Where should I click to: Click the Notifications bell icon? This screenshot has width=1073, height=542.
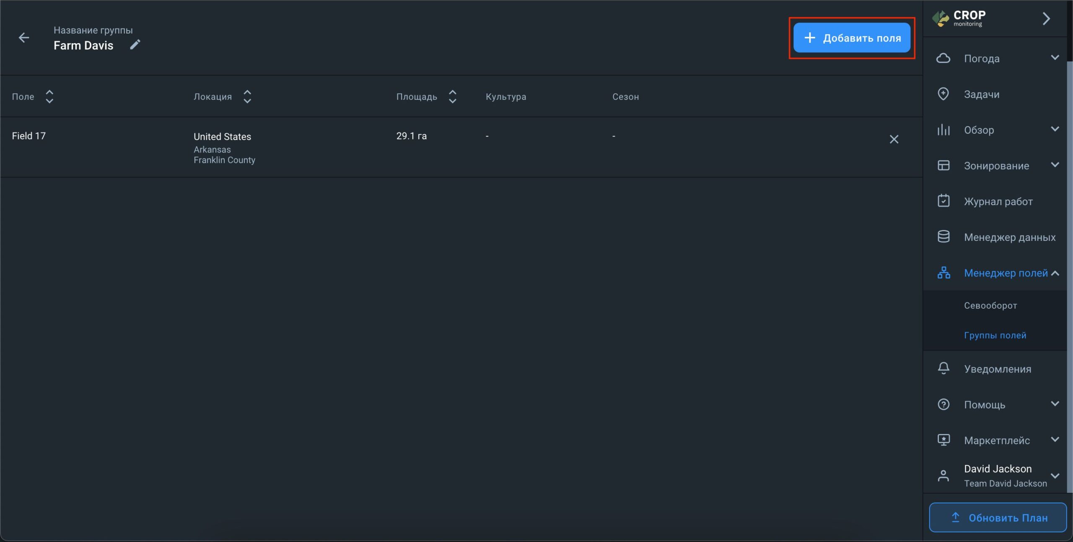pos(943,368)
